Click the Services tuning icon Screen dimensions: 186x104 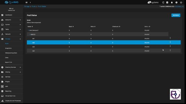[2, 77]
